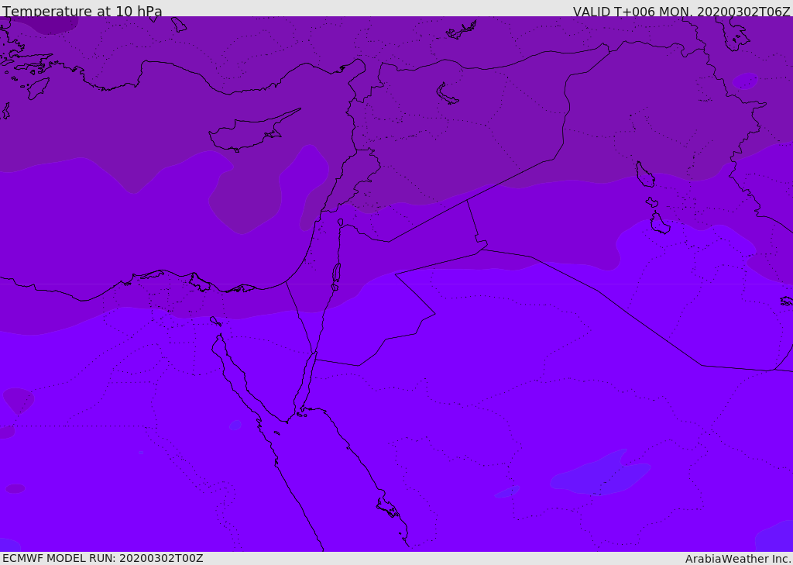Screen dimensions: 793x565
Task: Click the 'Temperature at 10 hPa' title text
Action: click(82, 11)
